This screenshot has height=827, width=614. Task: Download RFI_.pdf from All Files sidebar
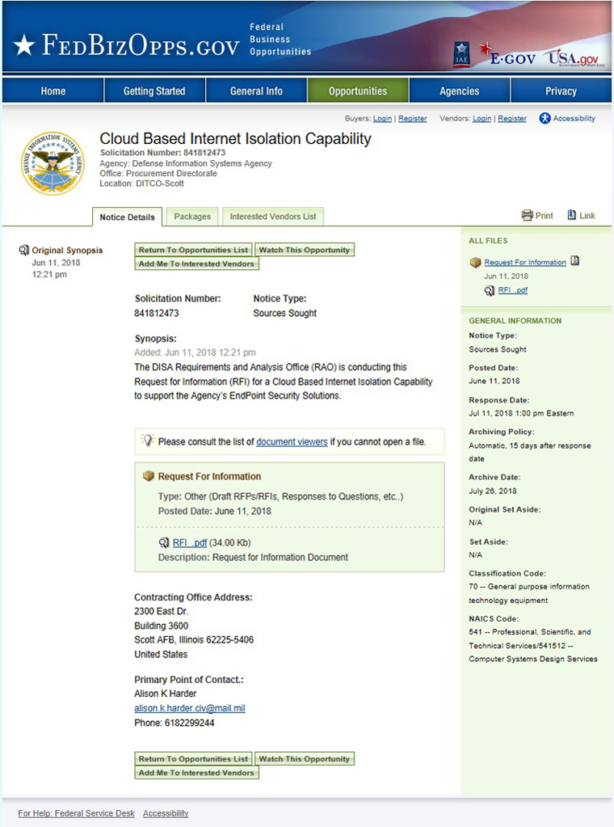pos(513,290)
